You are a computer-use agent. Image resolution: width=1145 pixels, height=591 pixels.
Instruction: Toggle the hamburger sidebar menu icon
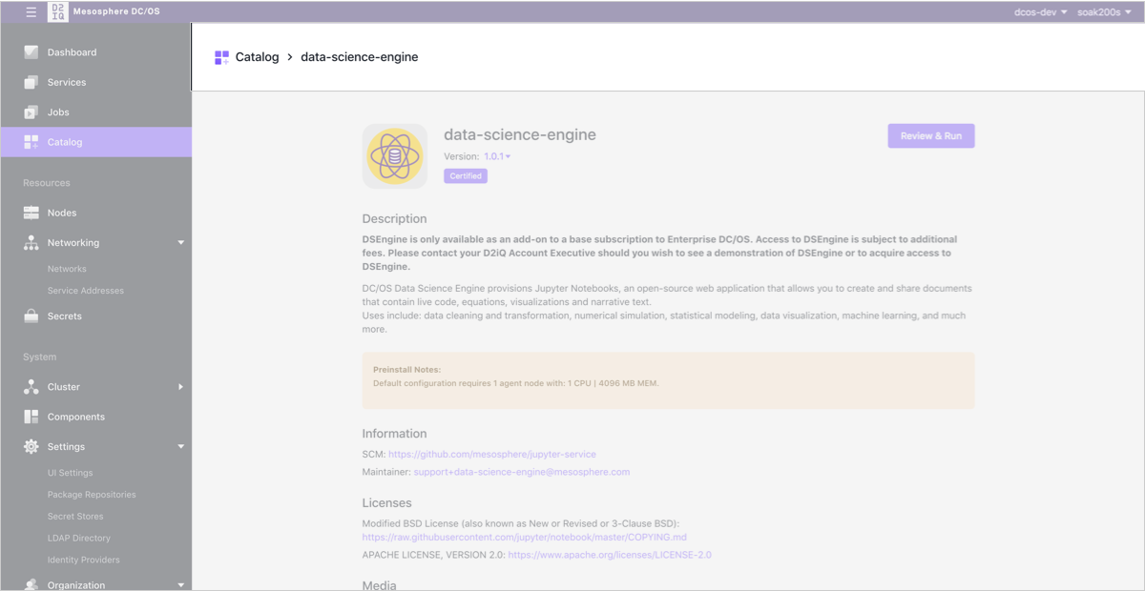[31, 12]
